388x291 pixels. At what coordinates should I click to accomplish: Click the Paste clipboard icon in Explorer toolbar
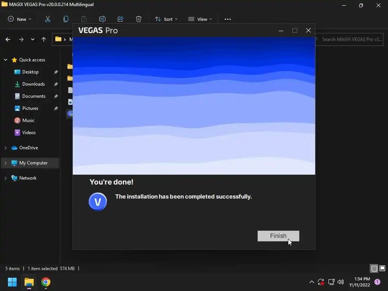[84, 19]
